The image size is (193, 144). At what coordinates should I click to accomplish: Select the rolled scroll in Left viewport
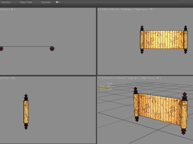(26, 112)
